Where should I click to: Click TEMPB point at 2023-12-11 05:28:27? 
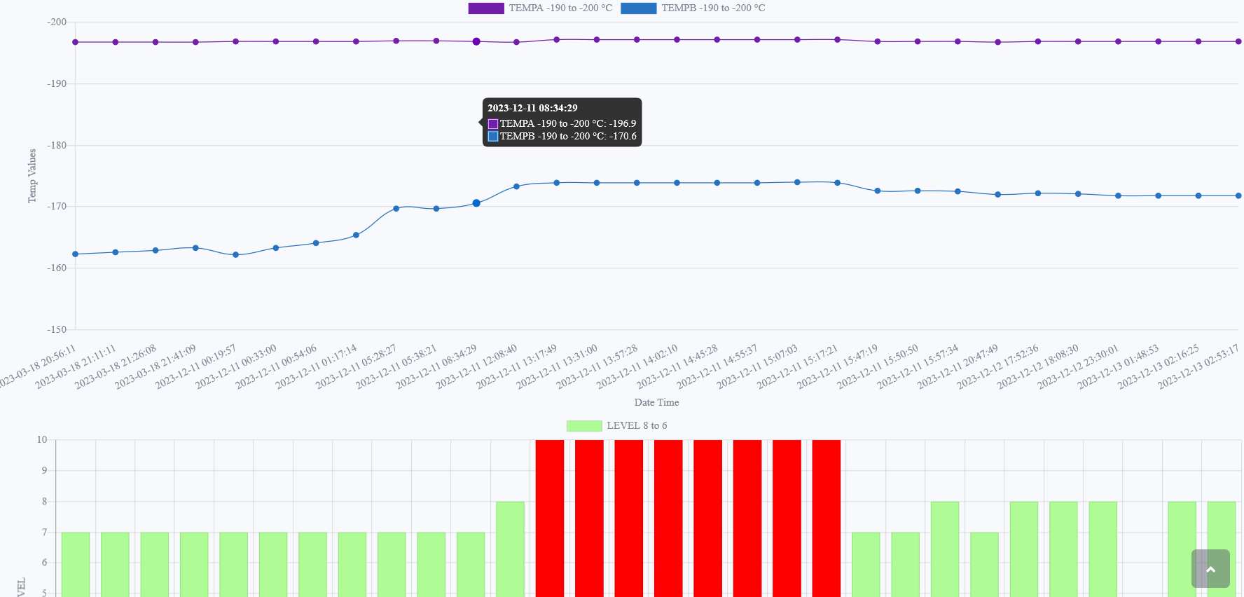pos(396,209)
